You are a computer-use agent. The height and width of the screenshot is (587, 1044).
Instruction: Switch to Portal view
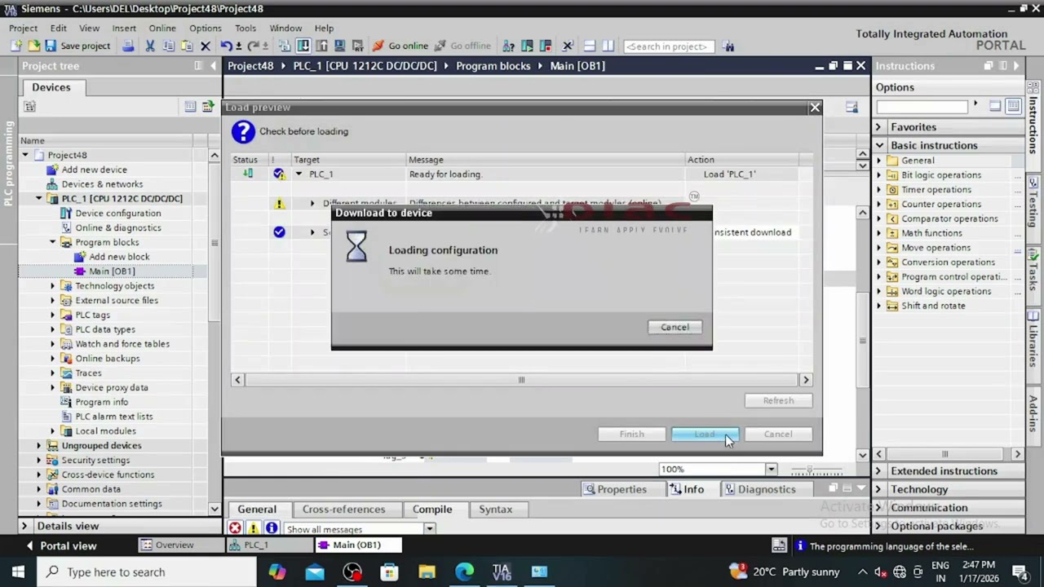point(61,545)
